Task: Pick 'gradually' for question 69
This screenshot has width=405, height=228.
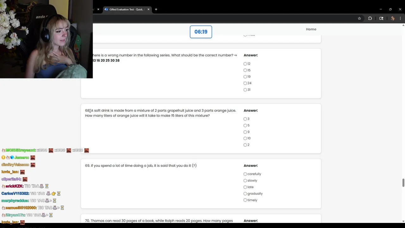Action: [x=245, y=193]
